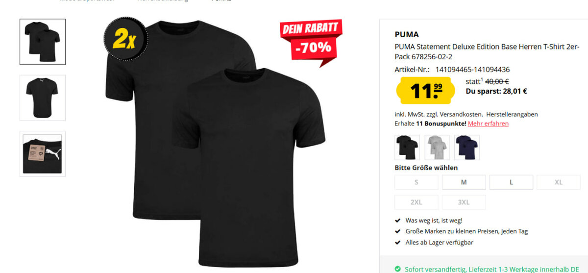Screen dimensions: 588x273
Task: Click the 2x pack badge icon
Action: 125,39
